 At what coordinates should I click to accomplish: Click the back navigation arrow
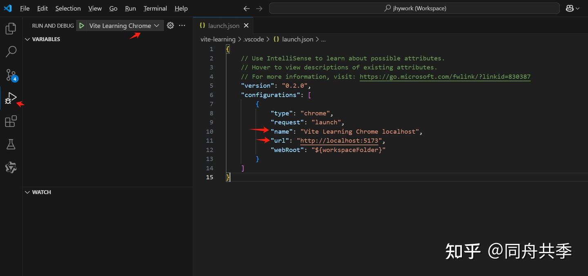246,8
